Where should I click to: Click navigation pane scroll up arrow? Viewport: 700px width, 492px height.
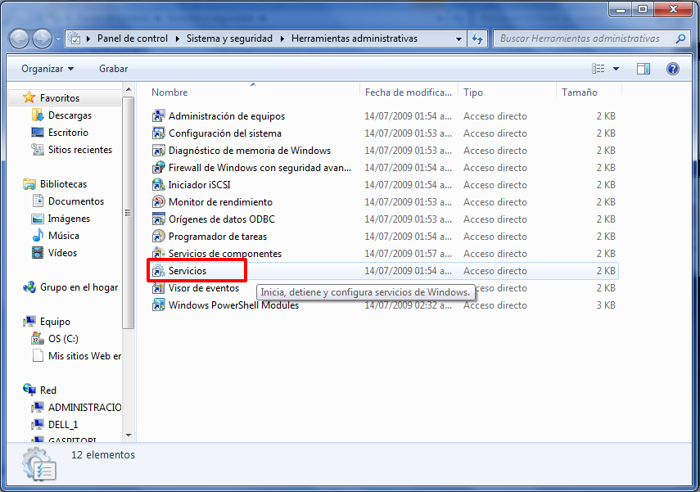click(129, 90)
